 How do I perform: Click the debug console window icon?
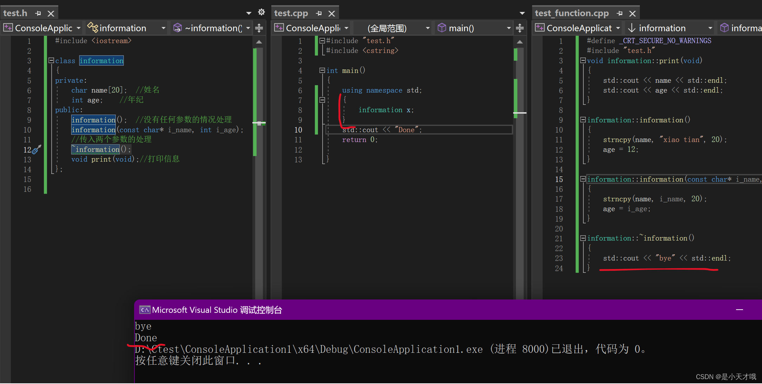pyautogui.click(x=144, y=310)
